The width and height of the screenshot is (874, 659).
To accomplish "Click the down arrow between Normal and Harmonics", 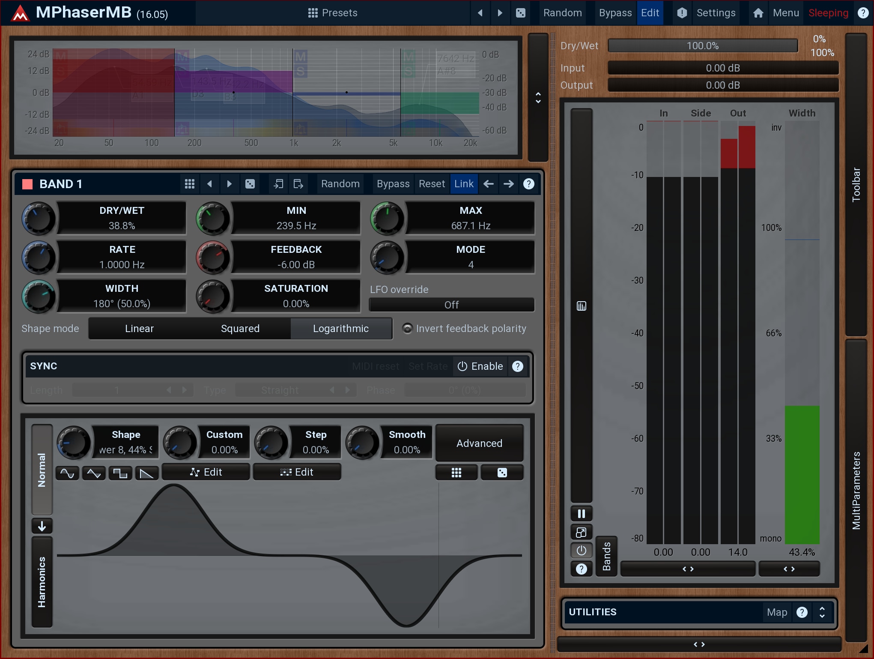I will (x=42, y=526).
